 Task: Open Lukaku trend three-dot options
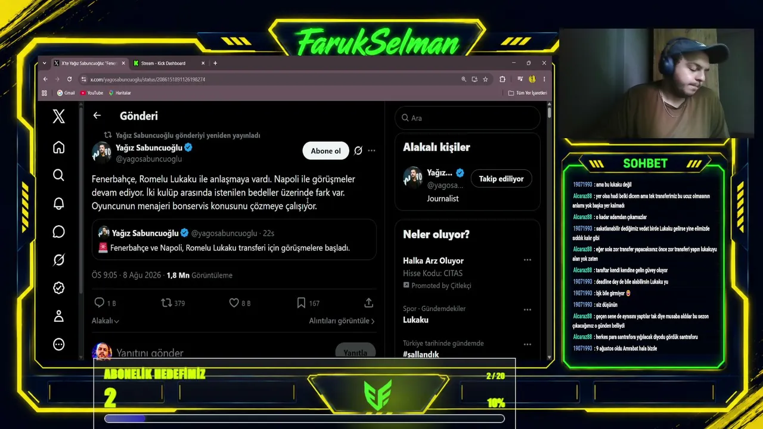coord(527,310)
